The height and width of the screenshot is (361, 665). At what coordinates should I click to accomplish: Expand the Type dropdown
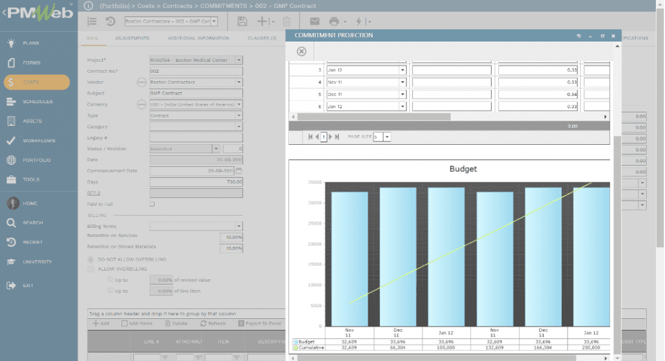click(239, 116)
